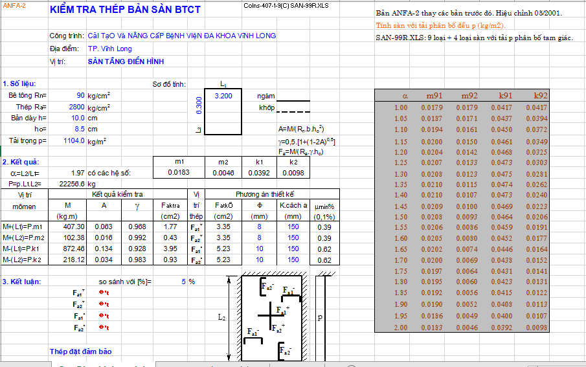Click the '3. Kết luận:' section heading
The width and height of the screenshot is (586, 367).
(x=21, y=282)
